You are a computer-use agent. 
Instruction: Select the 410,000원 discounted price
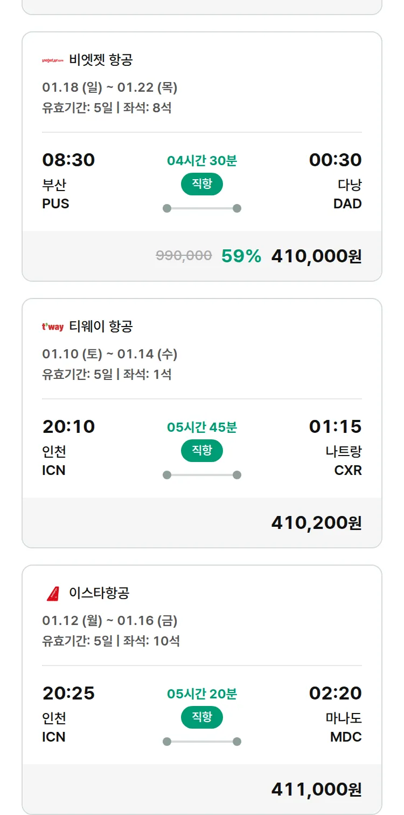click(x=316, y=256)
